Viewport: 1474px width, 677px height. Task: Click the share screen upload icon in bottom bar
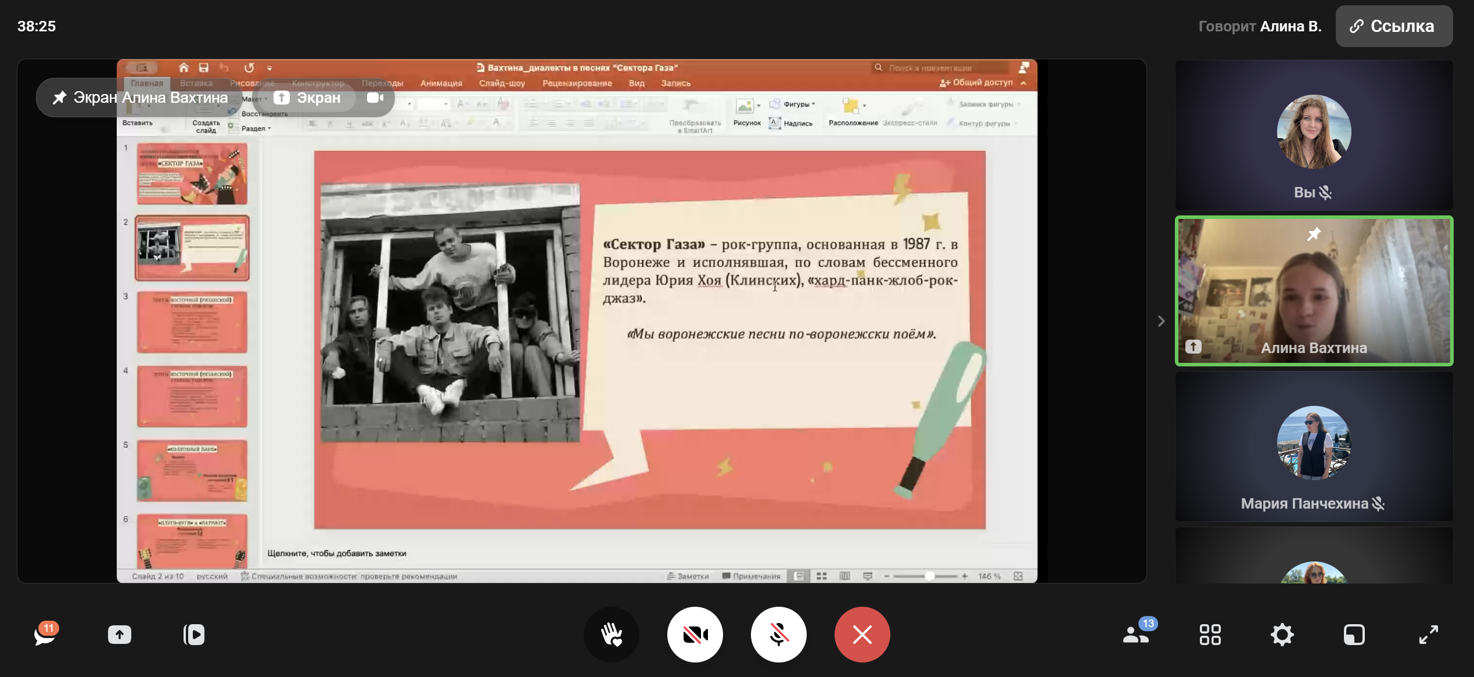tap(120, 635)
